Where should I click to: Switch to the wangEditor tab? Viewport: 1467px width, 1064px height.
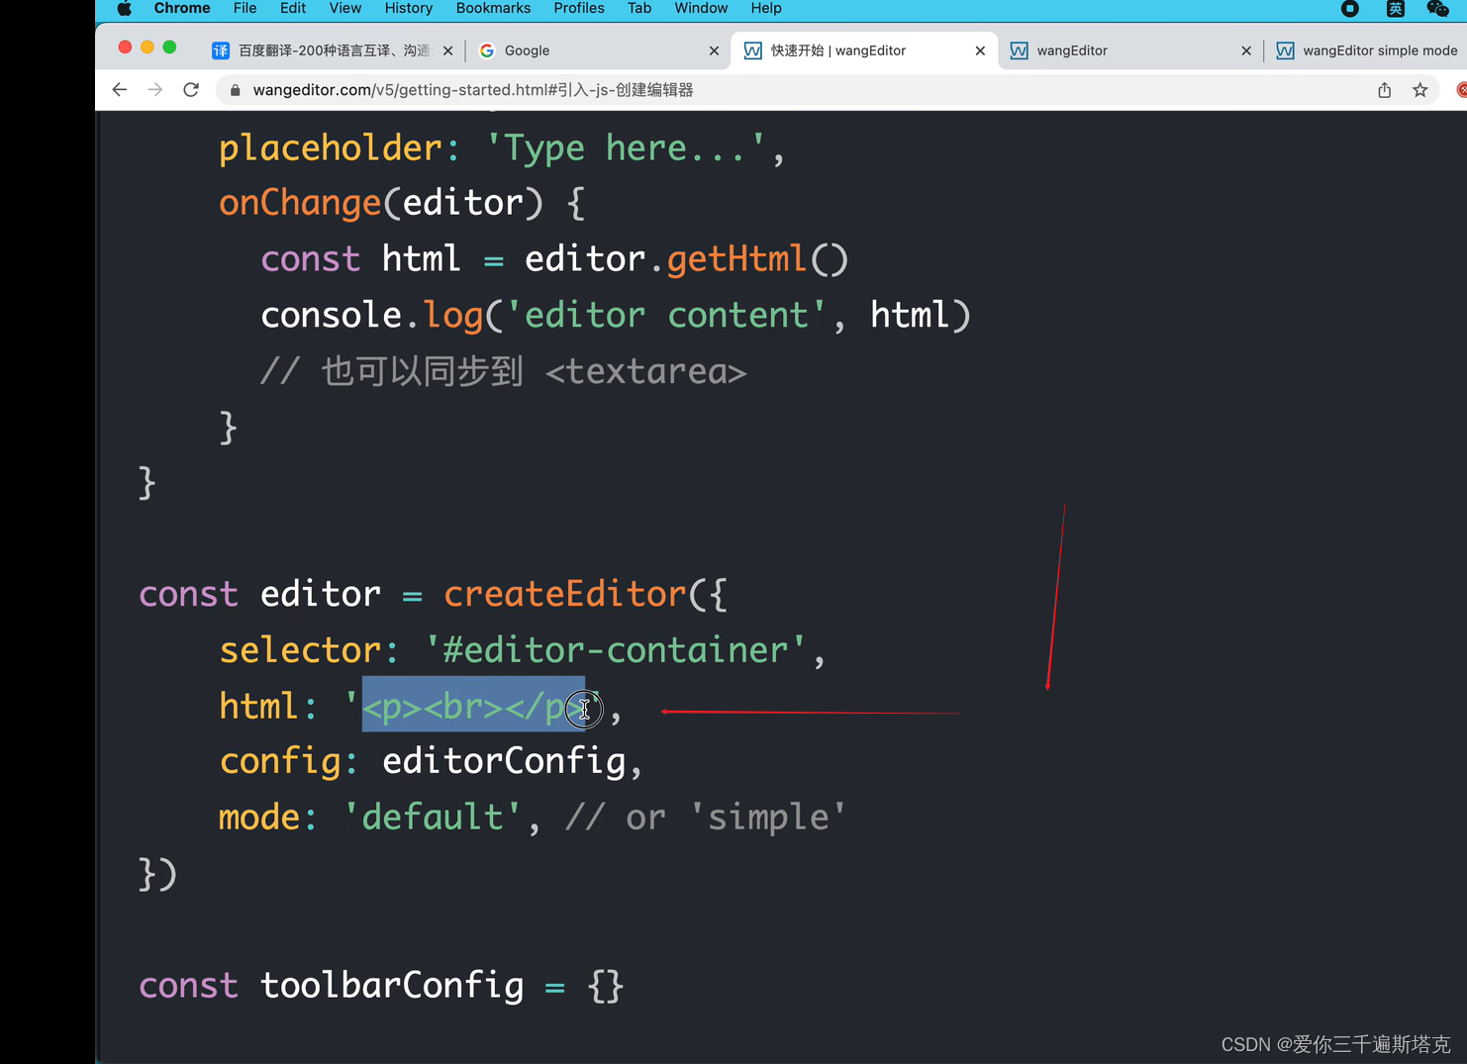click(1128, 50)
